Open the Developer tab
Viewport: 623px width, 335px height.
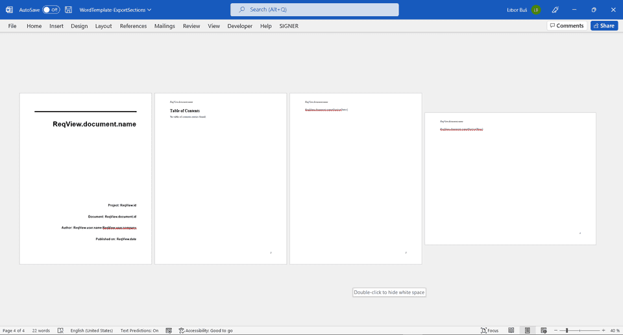[239, 26]
